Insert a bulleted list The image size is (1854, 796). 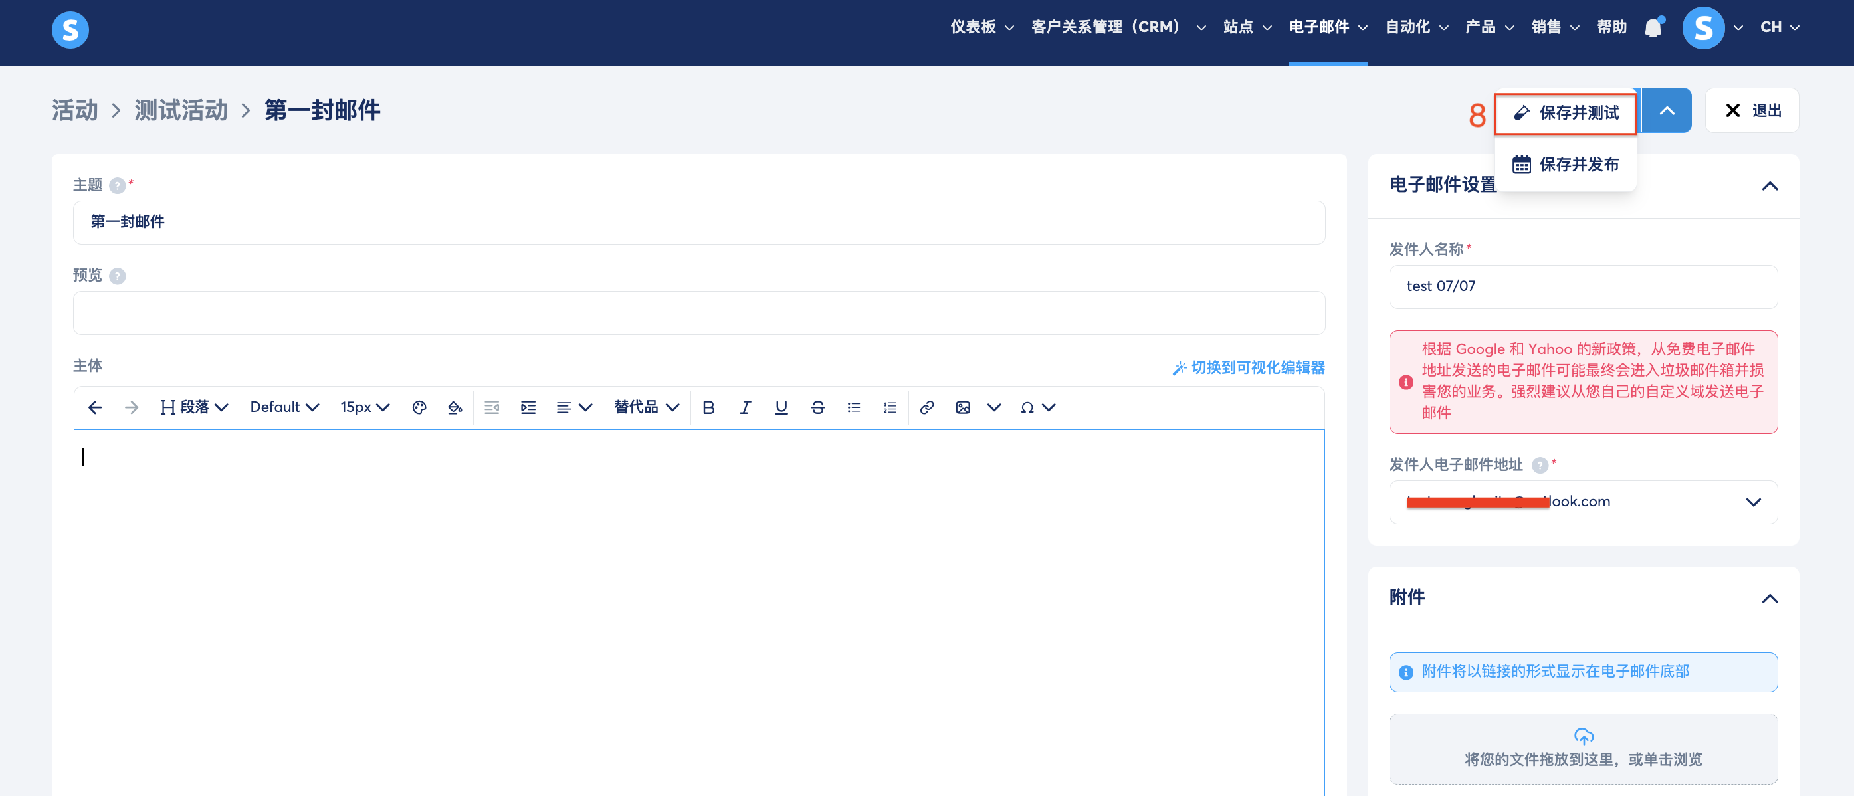coord(854,407)
